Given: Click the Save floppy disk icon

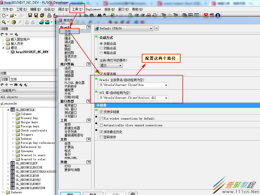Looking at the screenshot, I should [30, 15].
